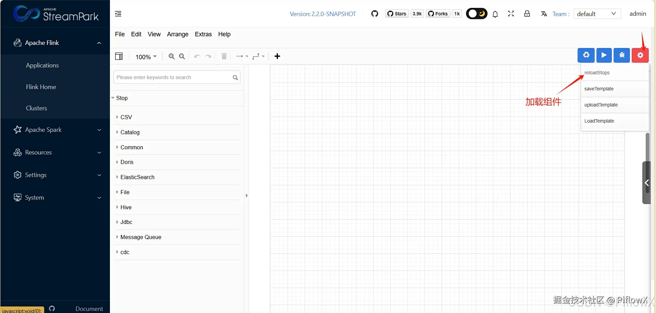Open the admin user menu
This screenshot has width=656, height=313.
(x=638, y=14)
